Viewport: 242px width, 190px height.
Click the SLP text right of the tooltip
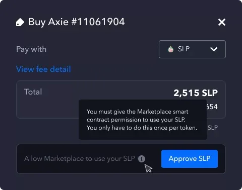point(213,128)
